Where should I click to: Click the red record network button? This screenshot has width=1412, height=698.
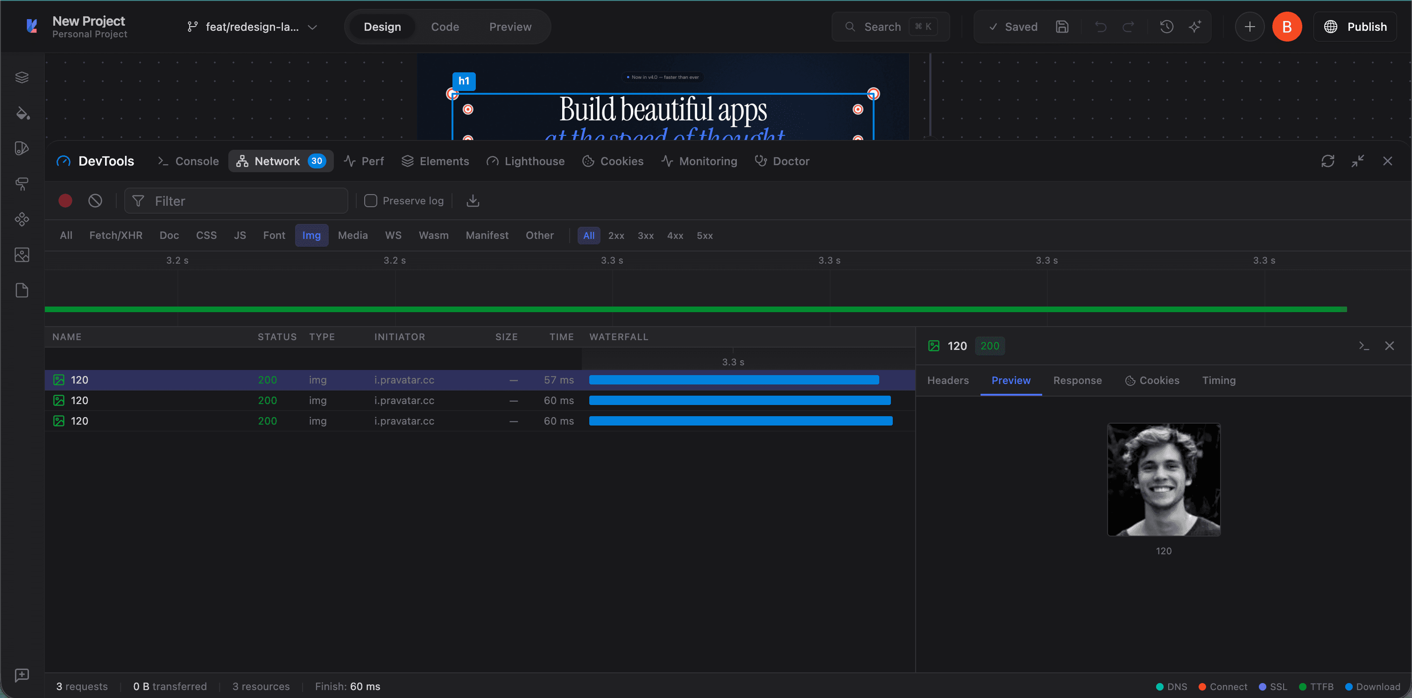click(65, 201)
